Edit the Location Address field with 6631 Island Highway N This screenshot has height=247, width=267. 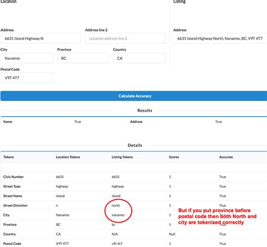[x=41, y=38]
